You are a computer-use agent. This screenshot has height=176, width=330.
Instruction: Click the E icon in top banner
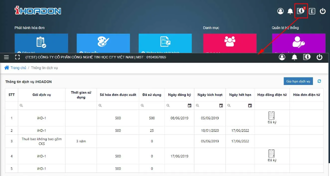pos(312,11)
